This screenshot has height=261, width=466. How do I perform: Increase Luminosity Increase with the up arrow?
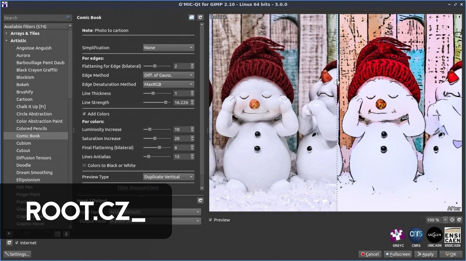tap(192, 128)
